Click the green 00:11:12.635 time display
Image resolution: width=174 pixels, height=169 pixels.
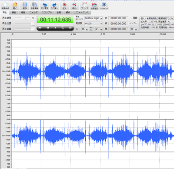click(55, 20)
